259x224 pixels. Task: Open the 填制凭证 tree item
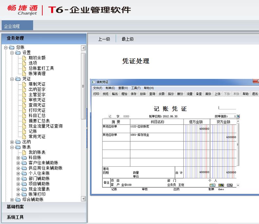pyautogui.click(x=37, y=84)
